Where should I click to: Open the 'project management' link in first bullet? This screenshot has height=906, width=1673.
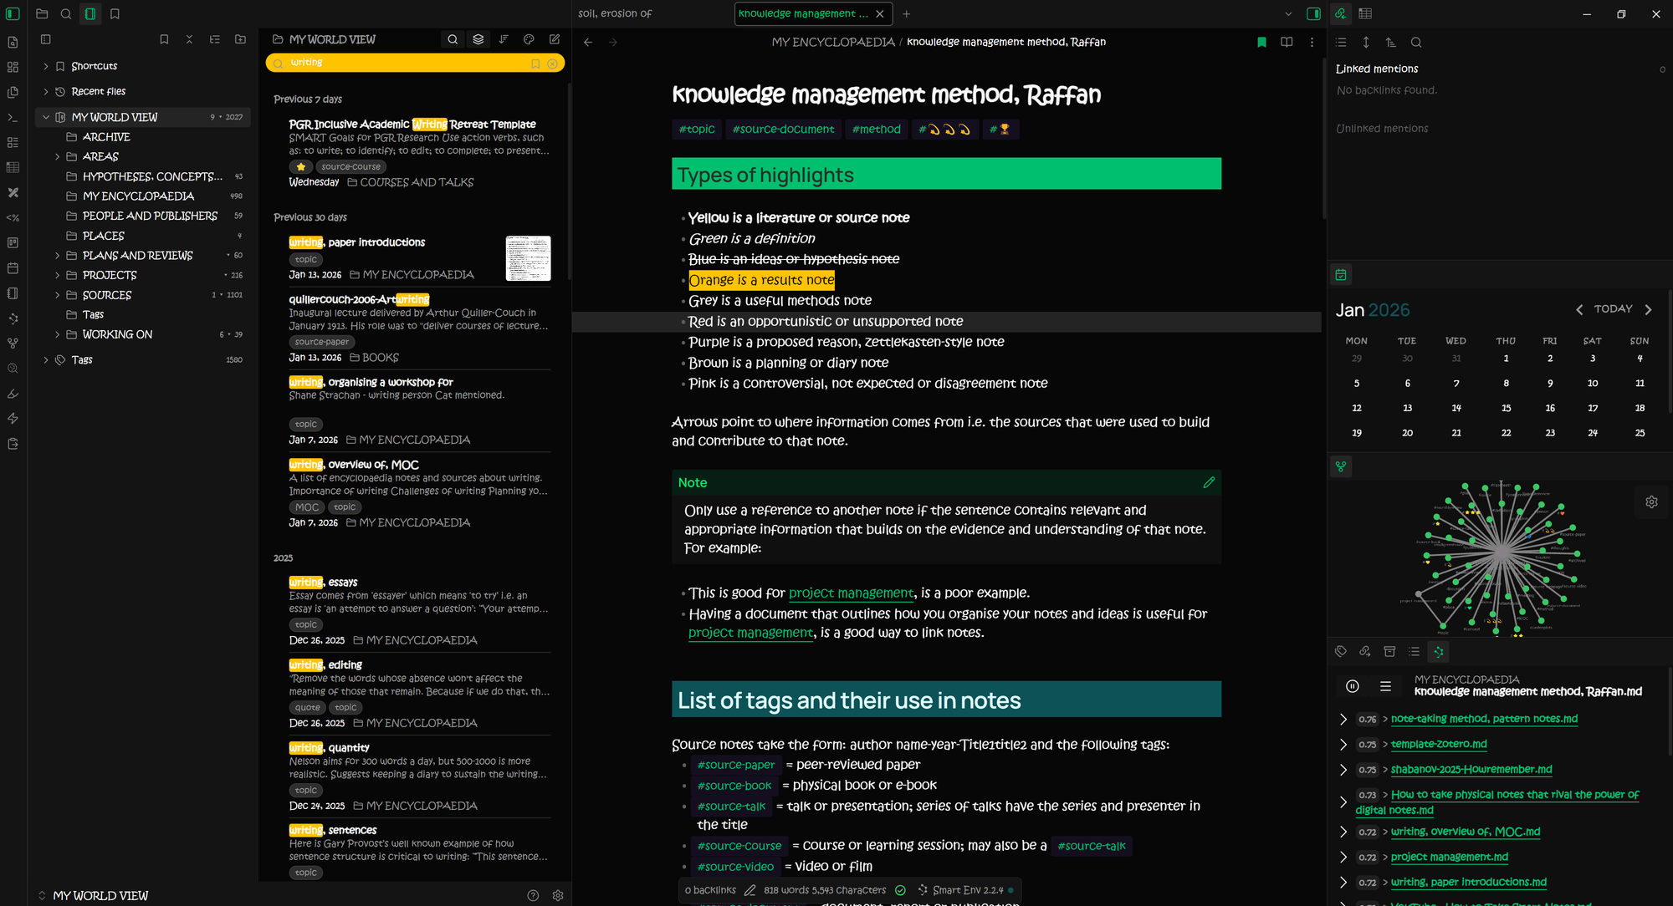click(x=851, y=593)
